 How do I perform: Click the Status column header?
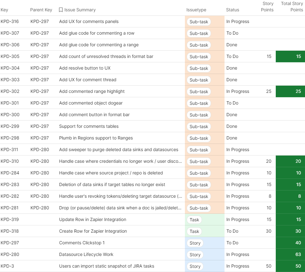[x=232, y=10]
